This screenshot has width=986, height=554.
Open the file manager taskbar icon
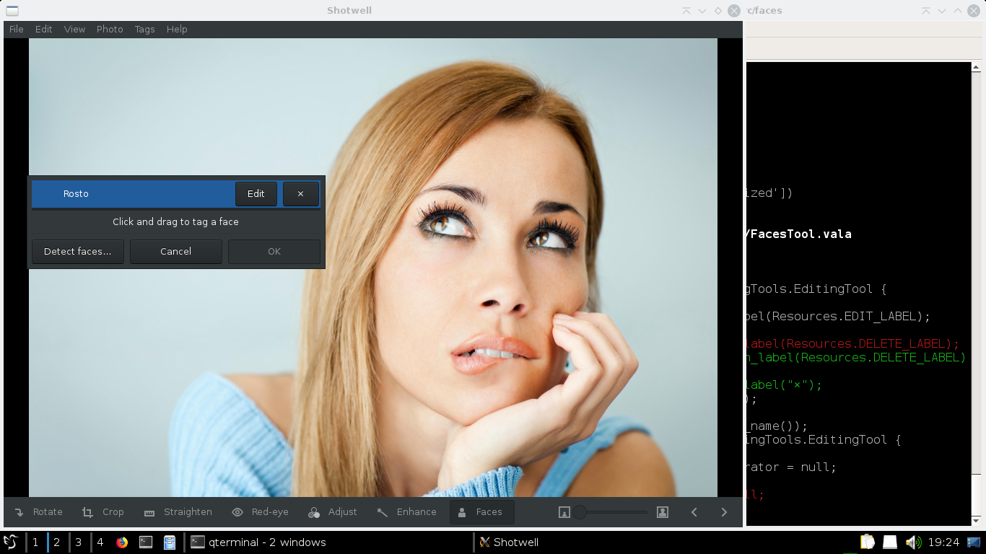coord(170,542)
